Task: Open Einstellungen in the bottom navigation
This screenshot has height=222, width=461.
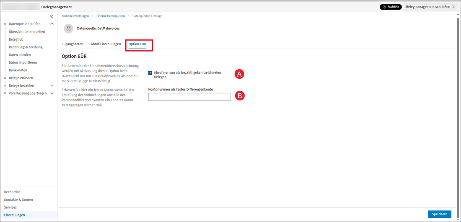Action: pyautogui.click(x=14, y=215)
